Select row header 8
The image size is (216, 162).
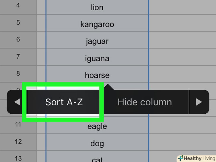(18, 73)
